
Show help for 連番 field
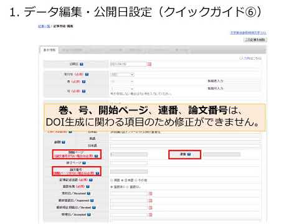(189, 154)
